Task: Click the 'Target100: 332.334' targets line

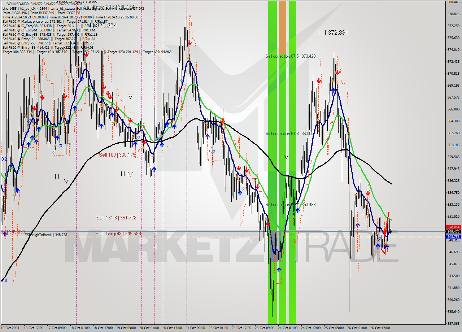Action: [87, 52]
